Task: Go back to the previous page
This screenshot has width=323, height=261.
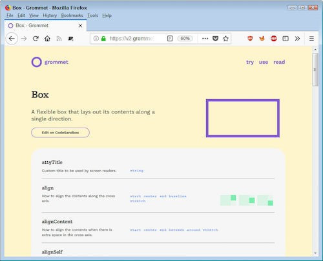Action: click(12, 39)
